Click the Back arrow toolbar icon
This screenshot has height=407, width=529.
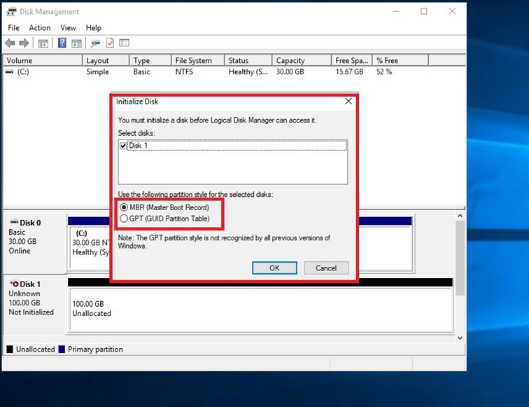10,43
